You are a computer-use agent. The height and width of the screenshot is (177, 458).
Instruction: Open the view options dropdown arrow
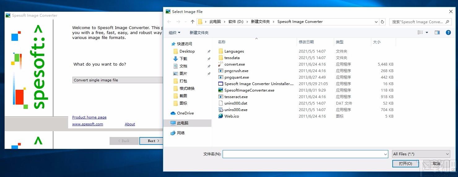click(x=427, y=32)
